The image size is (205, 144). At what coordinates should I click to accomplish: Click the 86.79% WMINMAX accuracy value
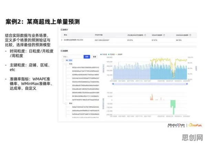(179, 40)
